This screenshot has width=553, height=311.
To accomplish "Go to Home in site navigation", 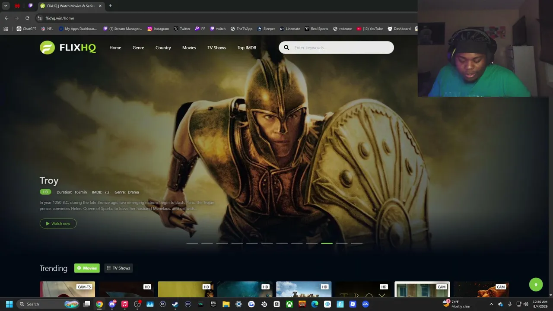I will 115,48.
